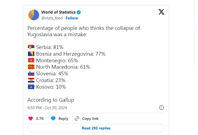Screen dimensions: 198x135
Task: Open the World of Statistics profile name
Action: click(x=58, y=12)
